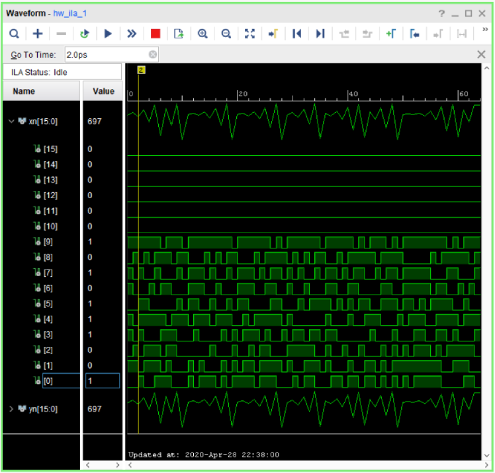Toggle auto re-trigger refresh icon
The width and height of the screenshot is (495, 473).
[x=85, y=34]
